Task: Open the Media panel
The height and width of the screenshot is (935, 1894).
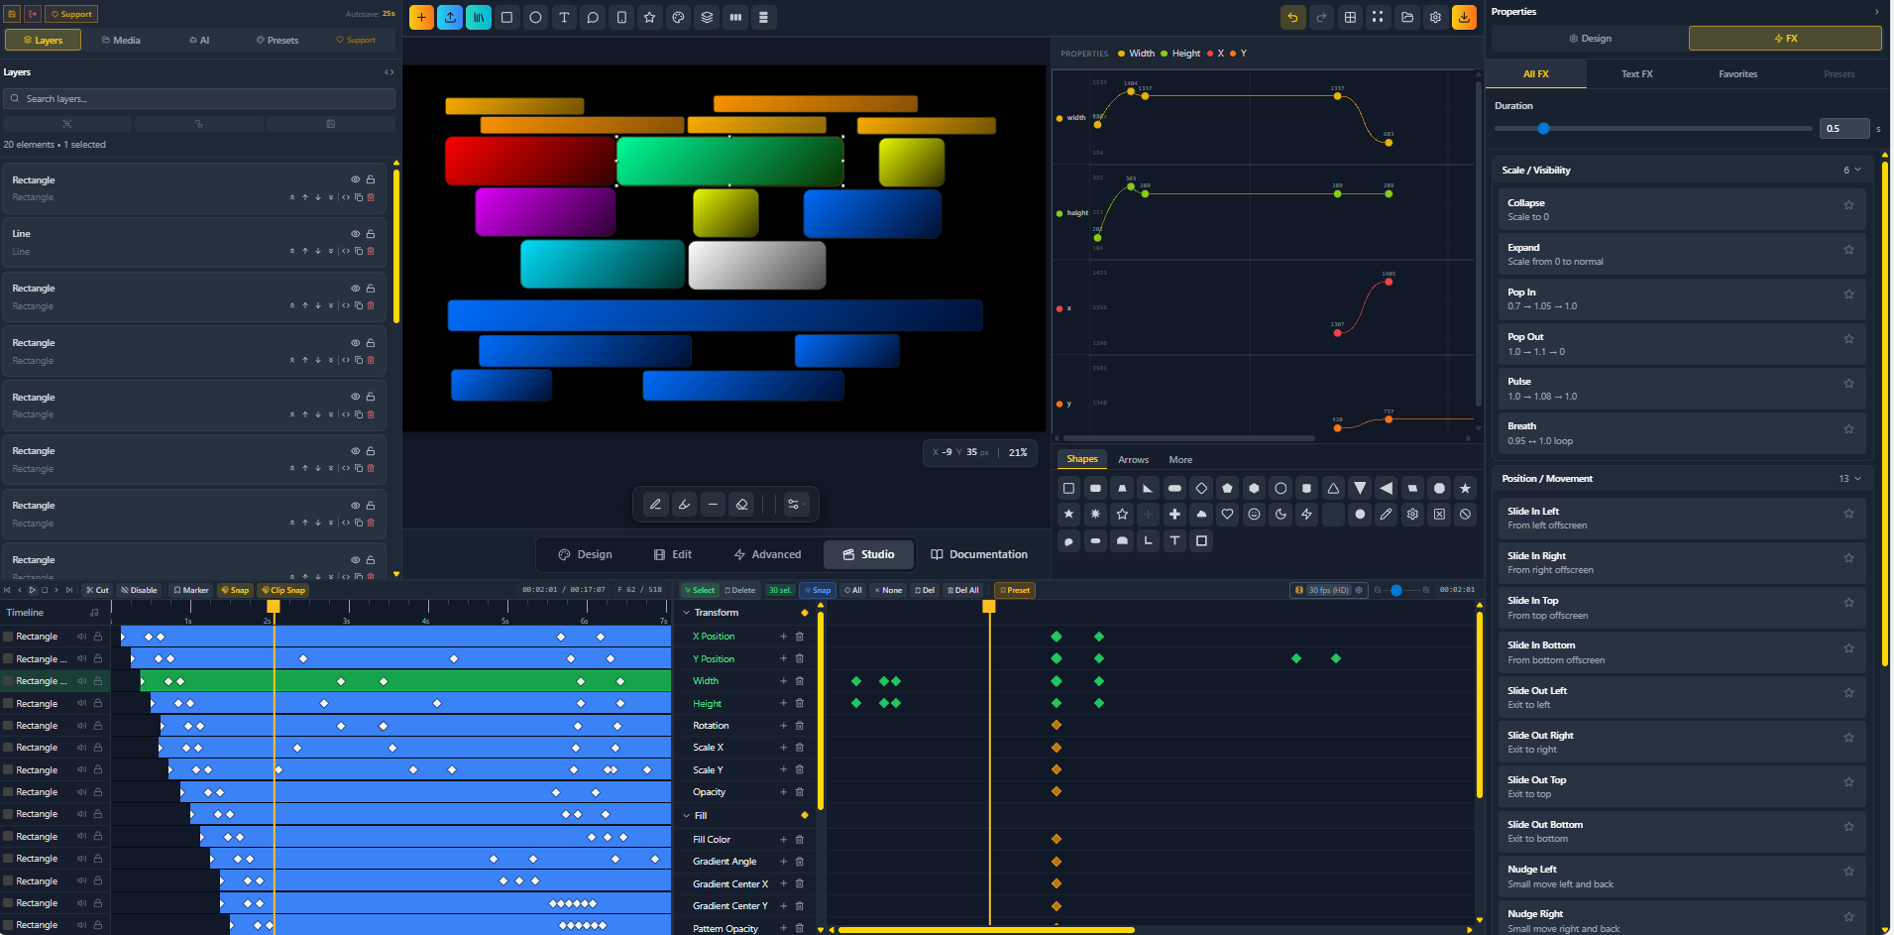Action: coord(120,40)
